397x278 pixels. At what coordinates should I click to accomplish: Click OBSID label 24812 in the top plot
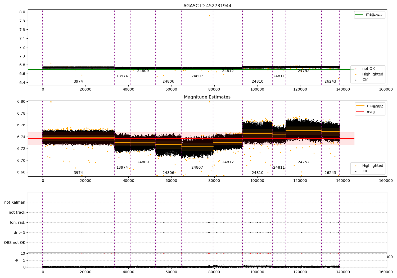(228, 71)
